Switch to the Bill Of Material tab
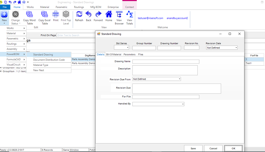The height and width of the screenshot is (152, 265). click(x=114, y=54)
